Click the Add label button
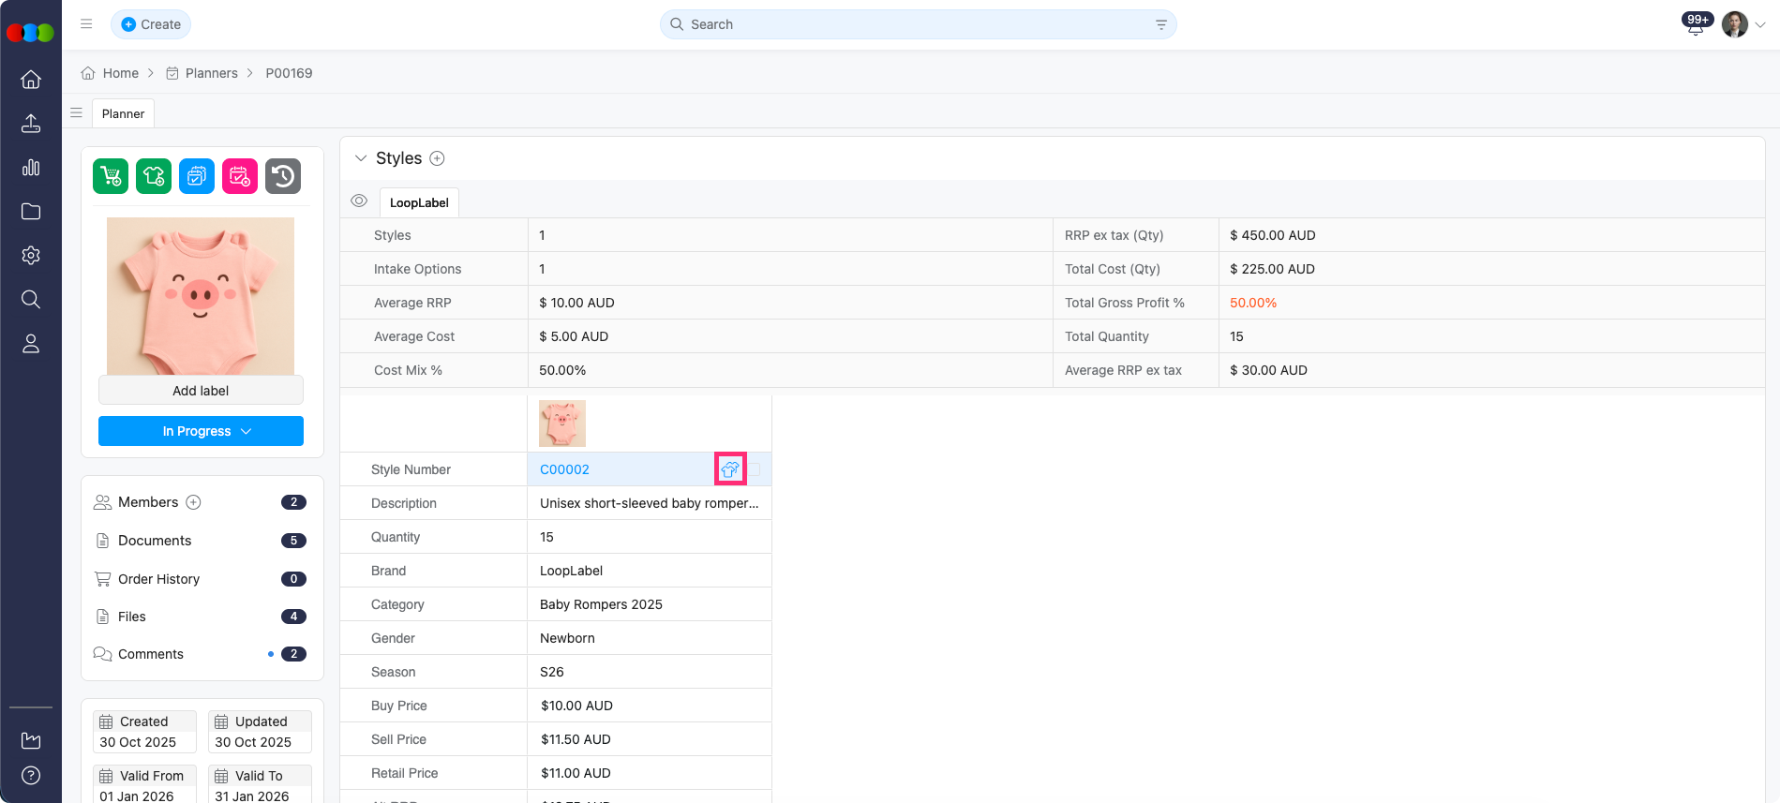The height and width of the screenshot is (803, 1780). (x=201, y=391)
